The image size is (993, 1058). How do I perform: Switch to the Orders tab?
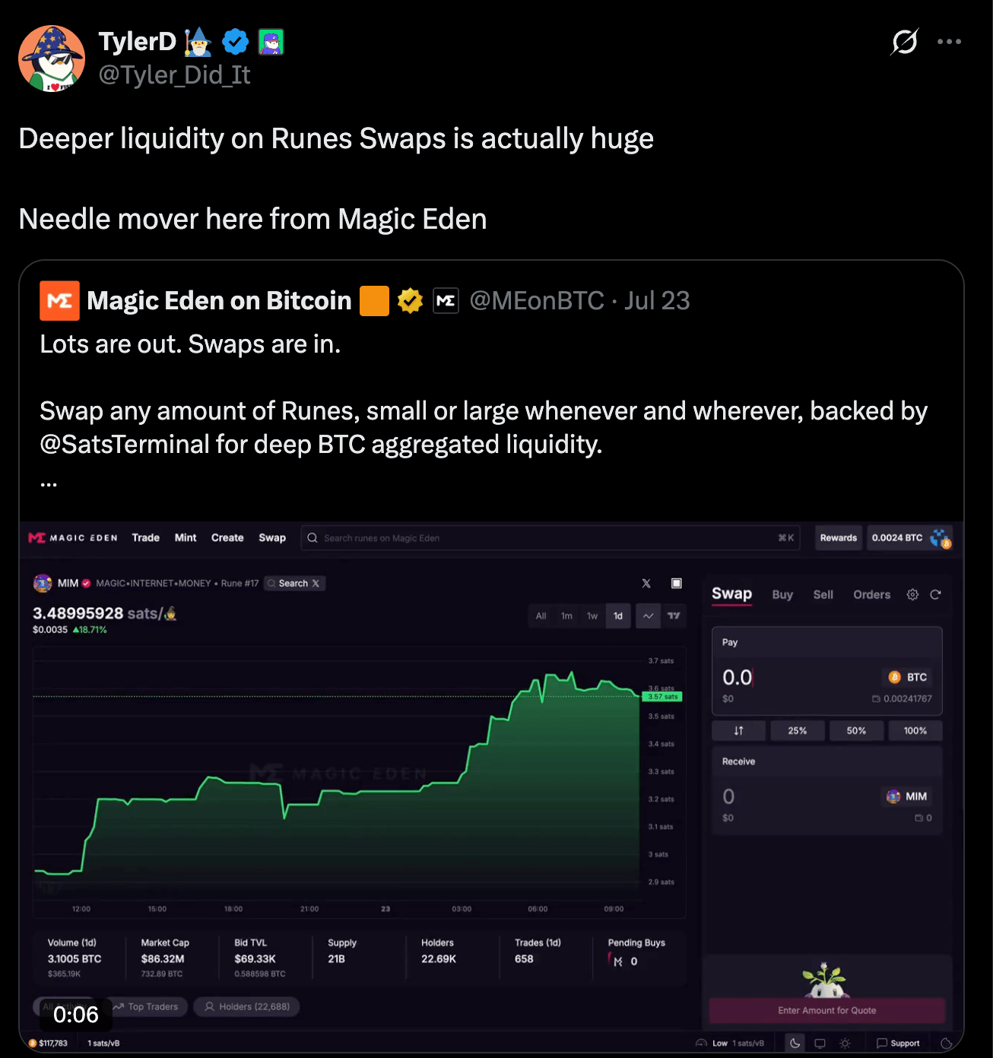(x=871, y=594)
